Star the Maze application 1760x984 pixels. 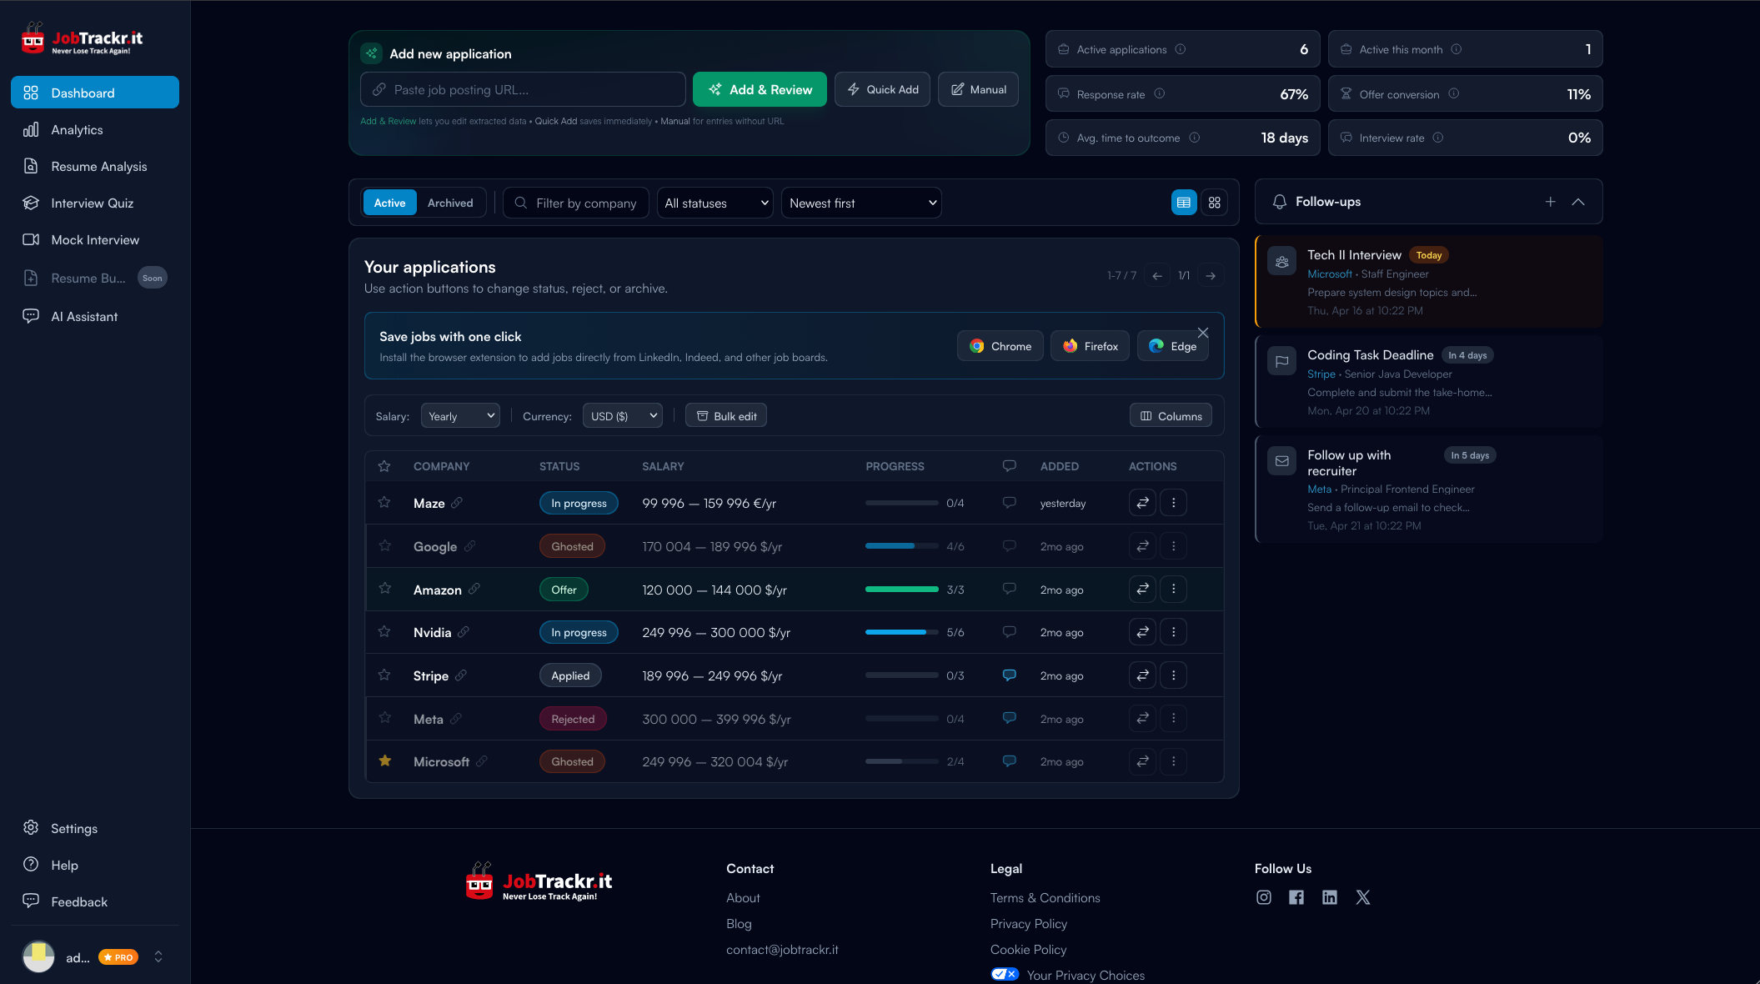tap(384, 503)
